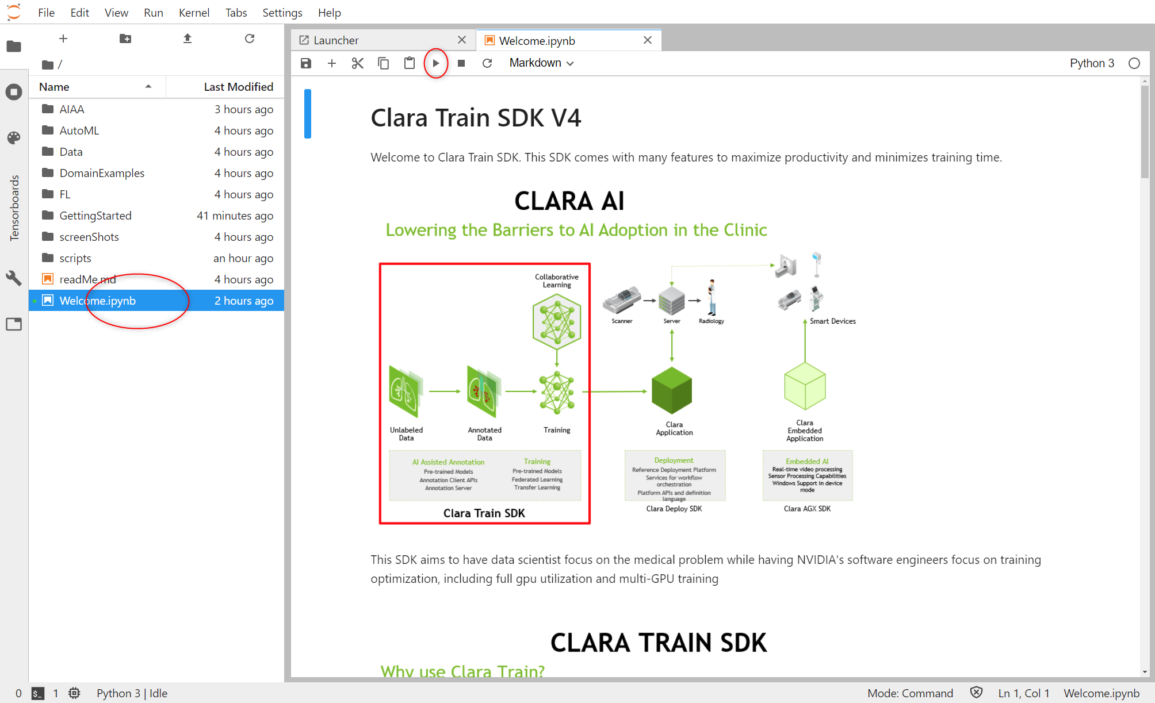Switch to the Launcher tab
This screenshot has height=703, width=1155.
click(336, 40)
